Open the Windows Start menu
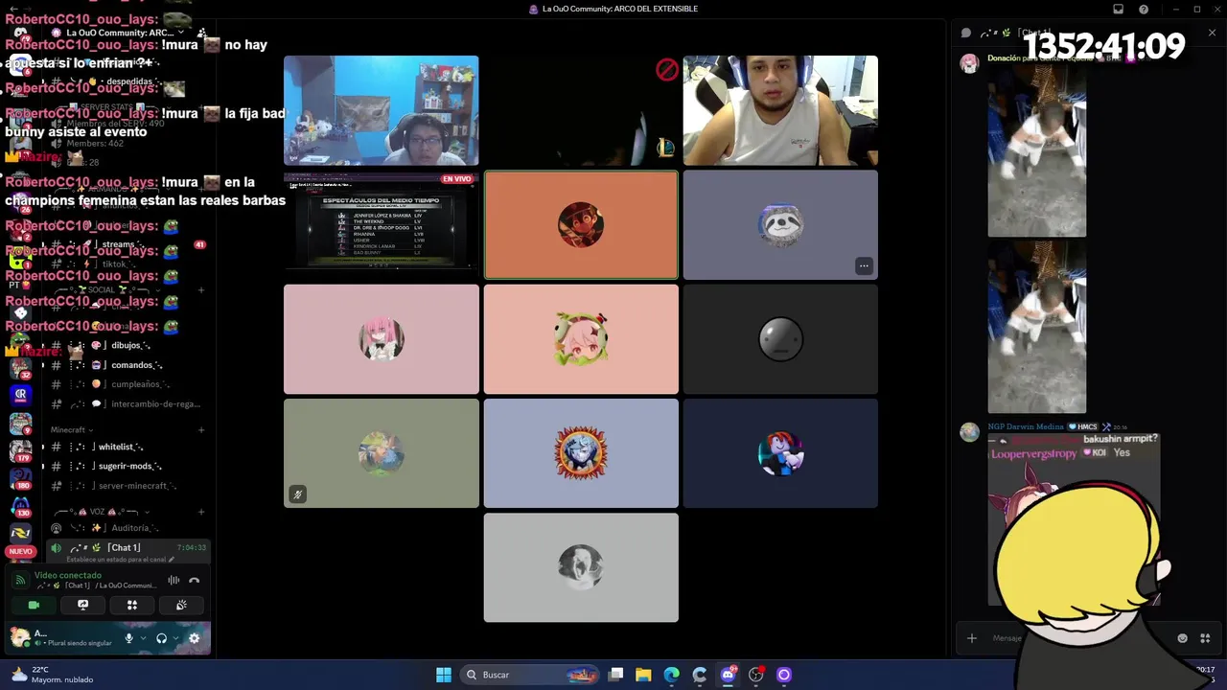 click(444, 675)
